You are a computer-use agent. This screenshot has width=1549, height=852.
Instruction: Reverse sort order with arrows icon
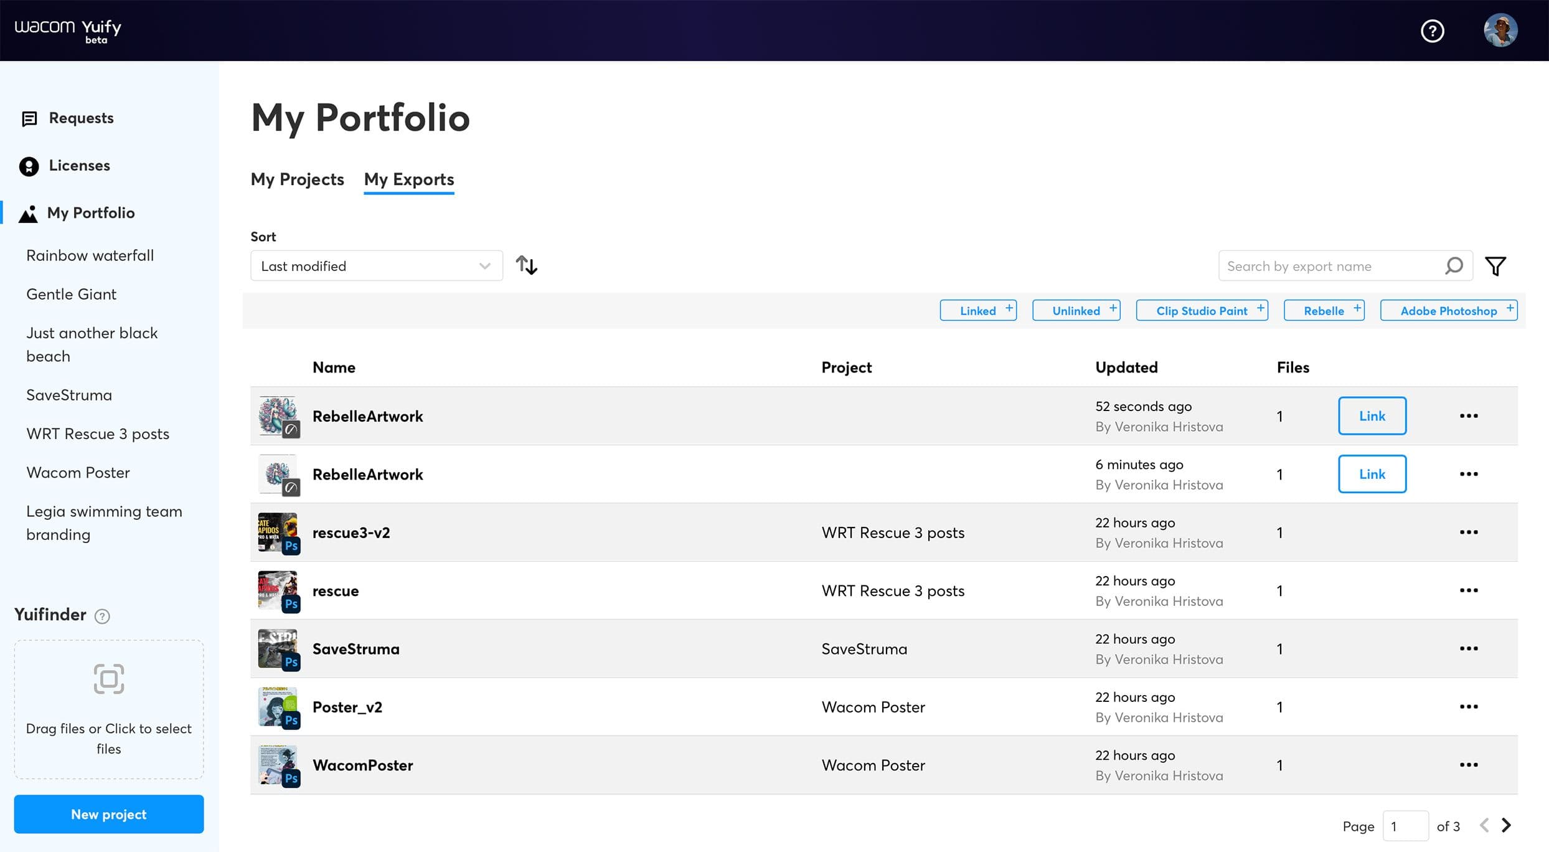[527, 265]
